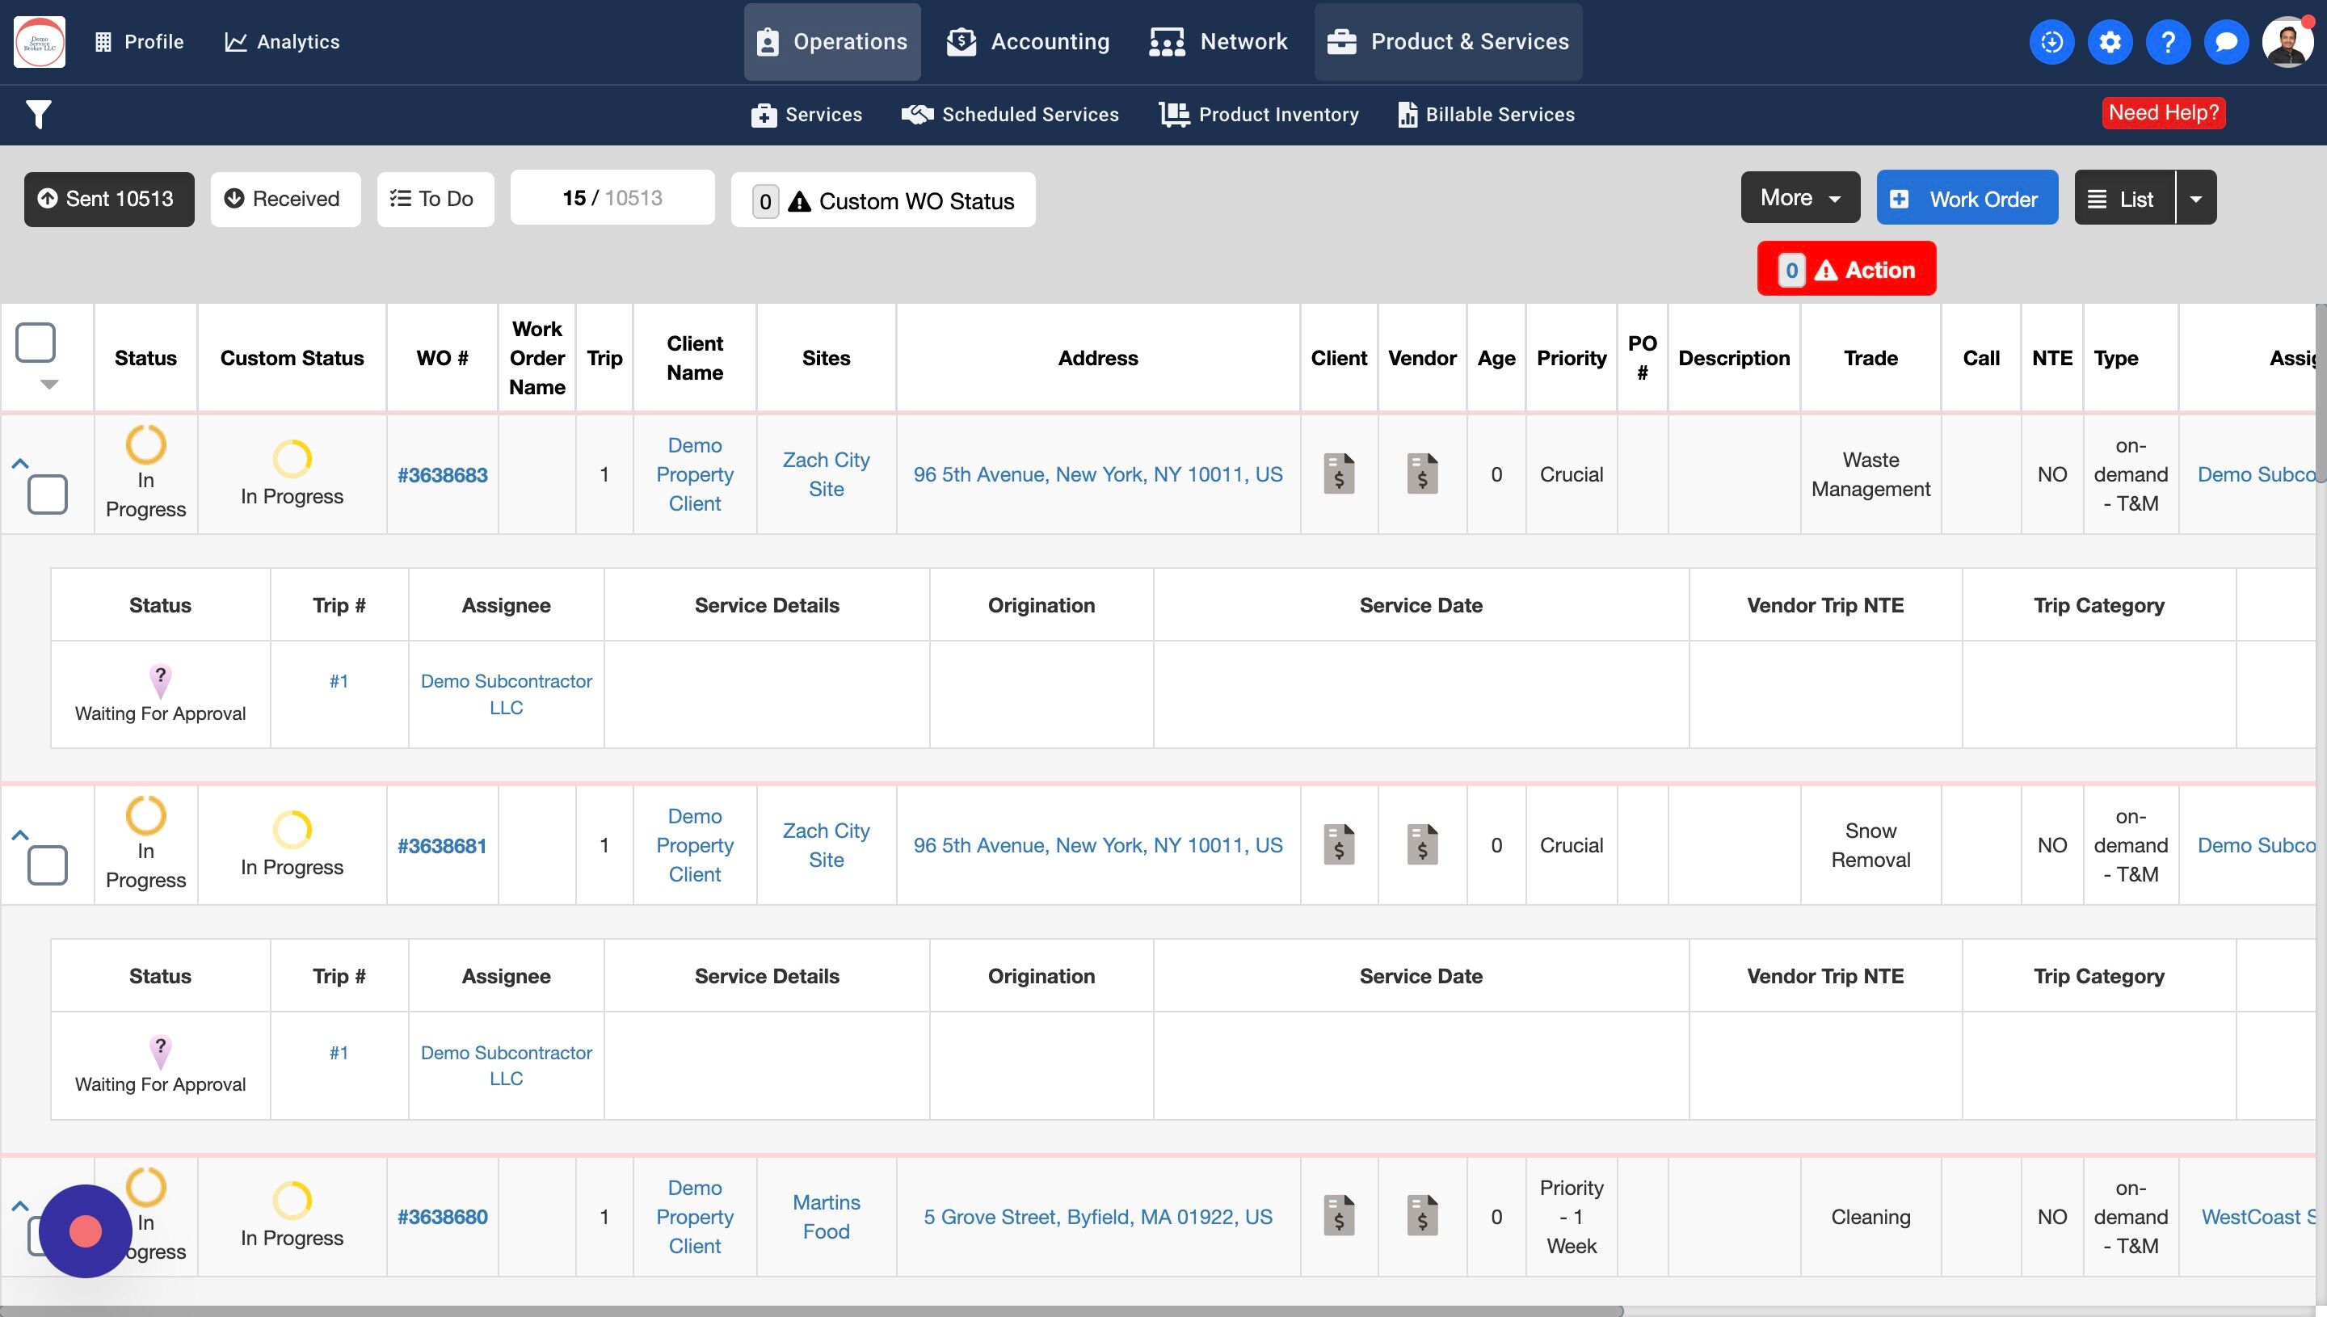The height and width of the screenshot is (1317, 2327).
Task: Check the box for work order #3638681
Action: pyautogui.click(x=47, y=865)
